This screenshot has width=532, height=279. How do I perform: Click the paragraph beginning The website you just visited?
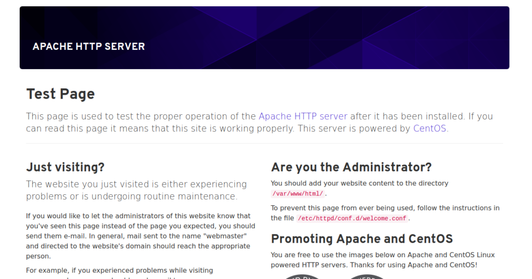[x=137, y=190]
